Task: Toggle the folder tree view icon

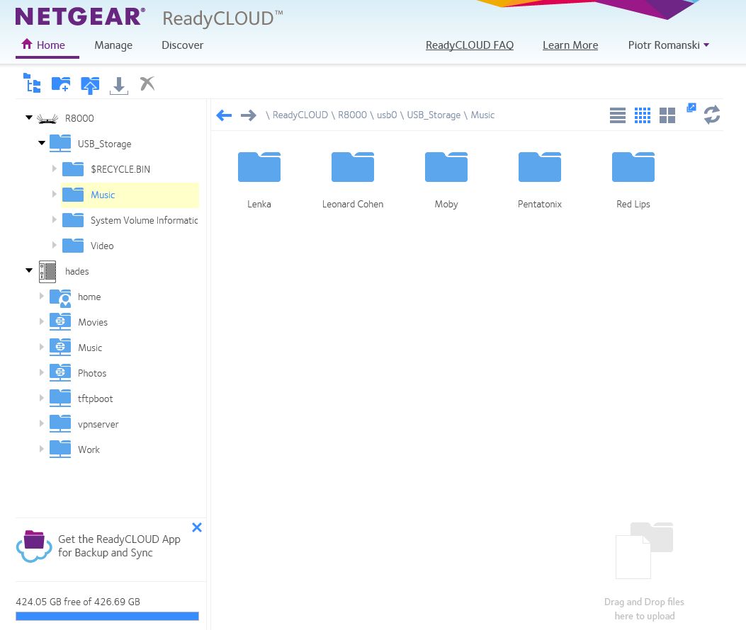Action: 32,84
